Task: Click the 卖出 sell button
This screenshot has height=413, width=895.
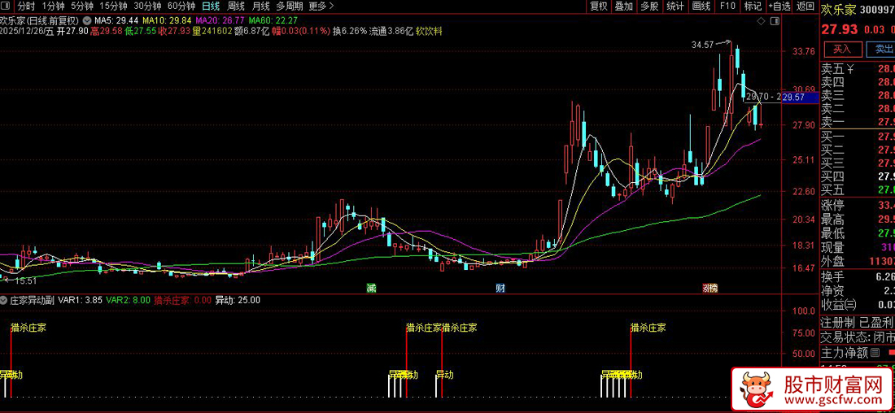Action: tap(880, 49)
